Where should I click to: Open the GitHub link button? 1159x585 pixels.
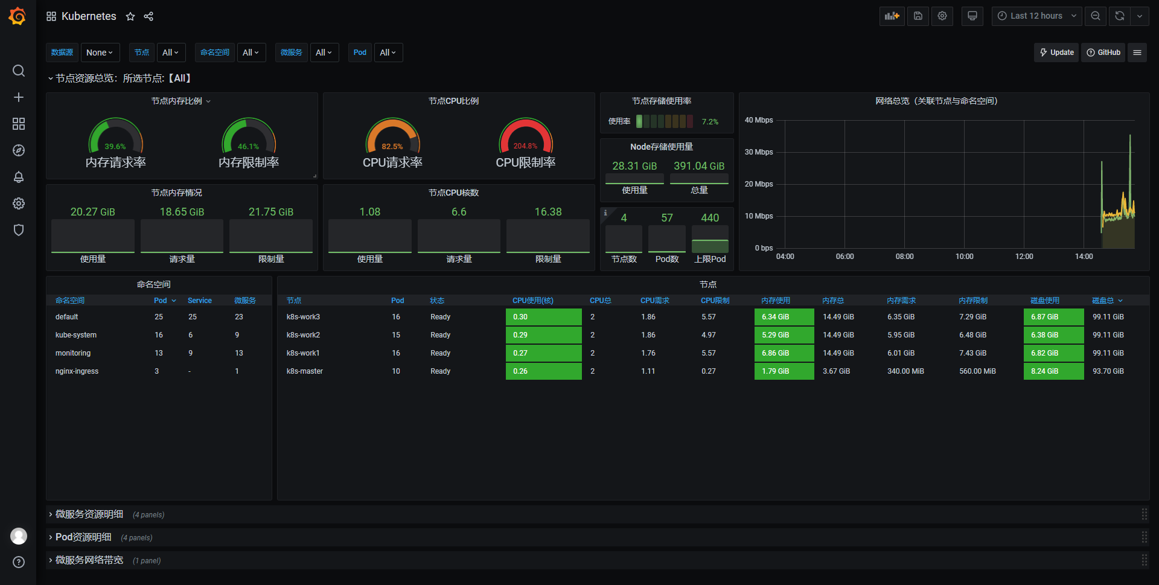(x=1103, y=53)
